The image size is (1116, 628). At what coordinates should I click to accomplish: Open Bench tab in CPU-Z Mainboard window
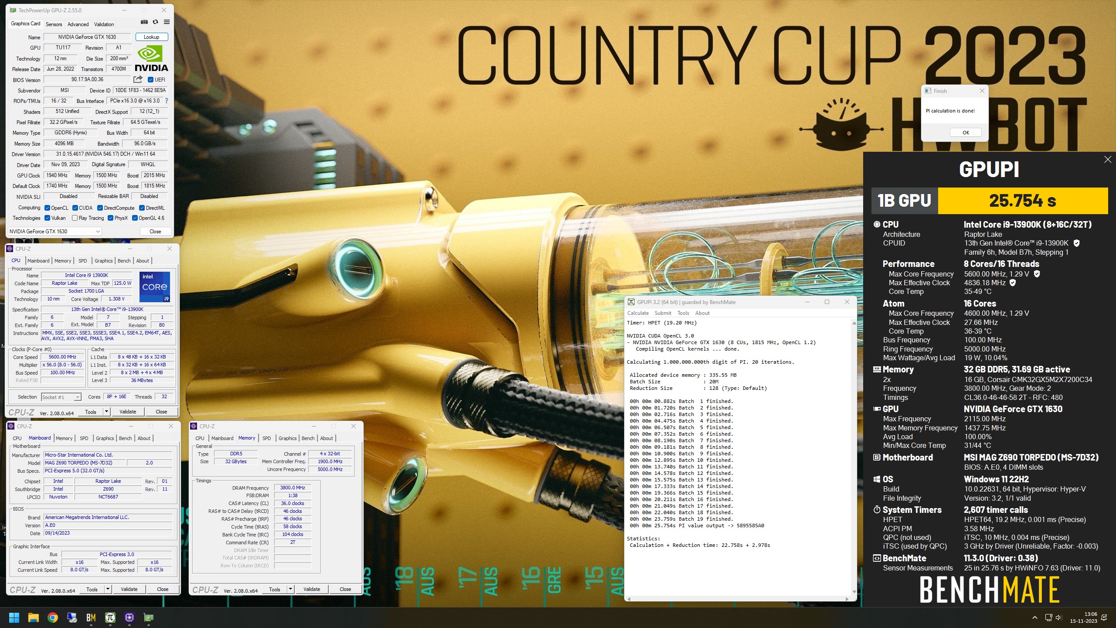[125, 438]
